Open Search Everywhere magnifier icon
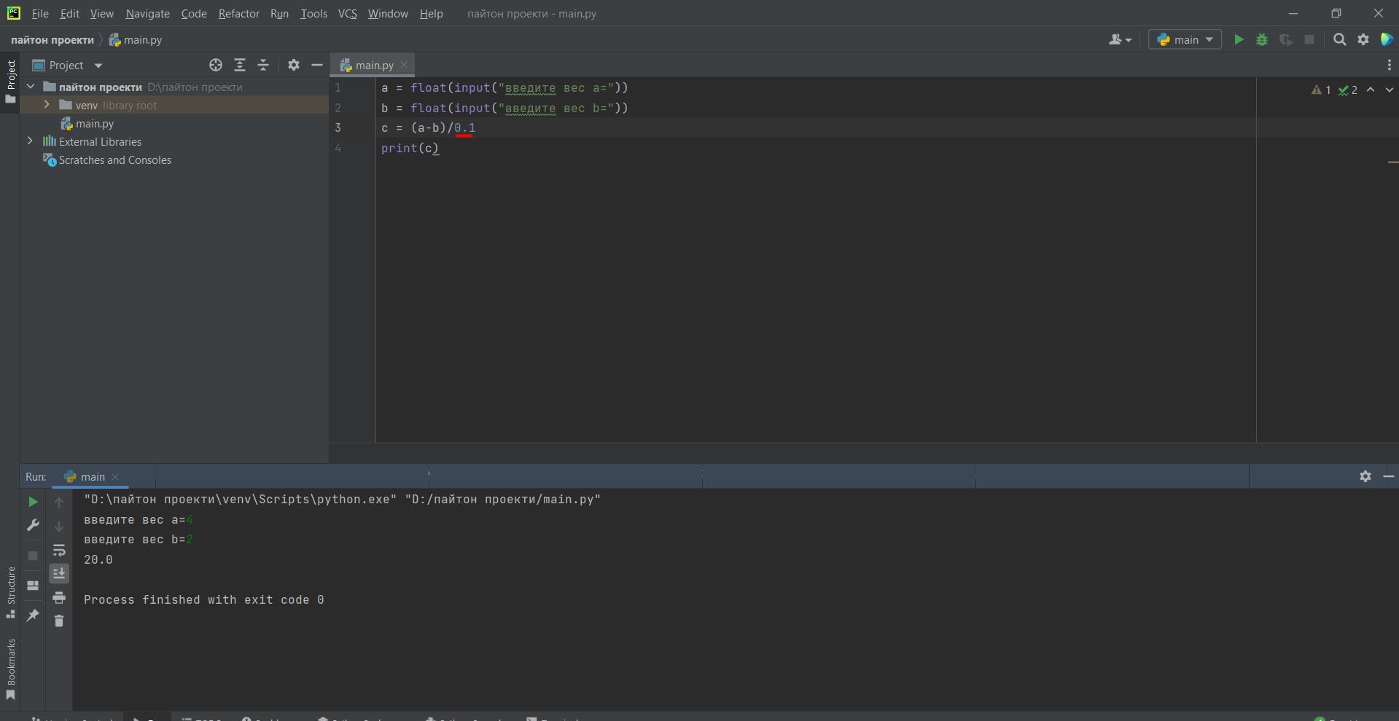 pyautogui.click(x=1339, y=40)
